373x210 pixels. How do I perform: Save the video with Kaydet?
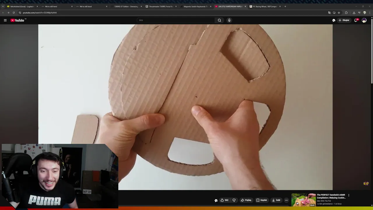pyautogui.click(x=262, y=200)
